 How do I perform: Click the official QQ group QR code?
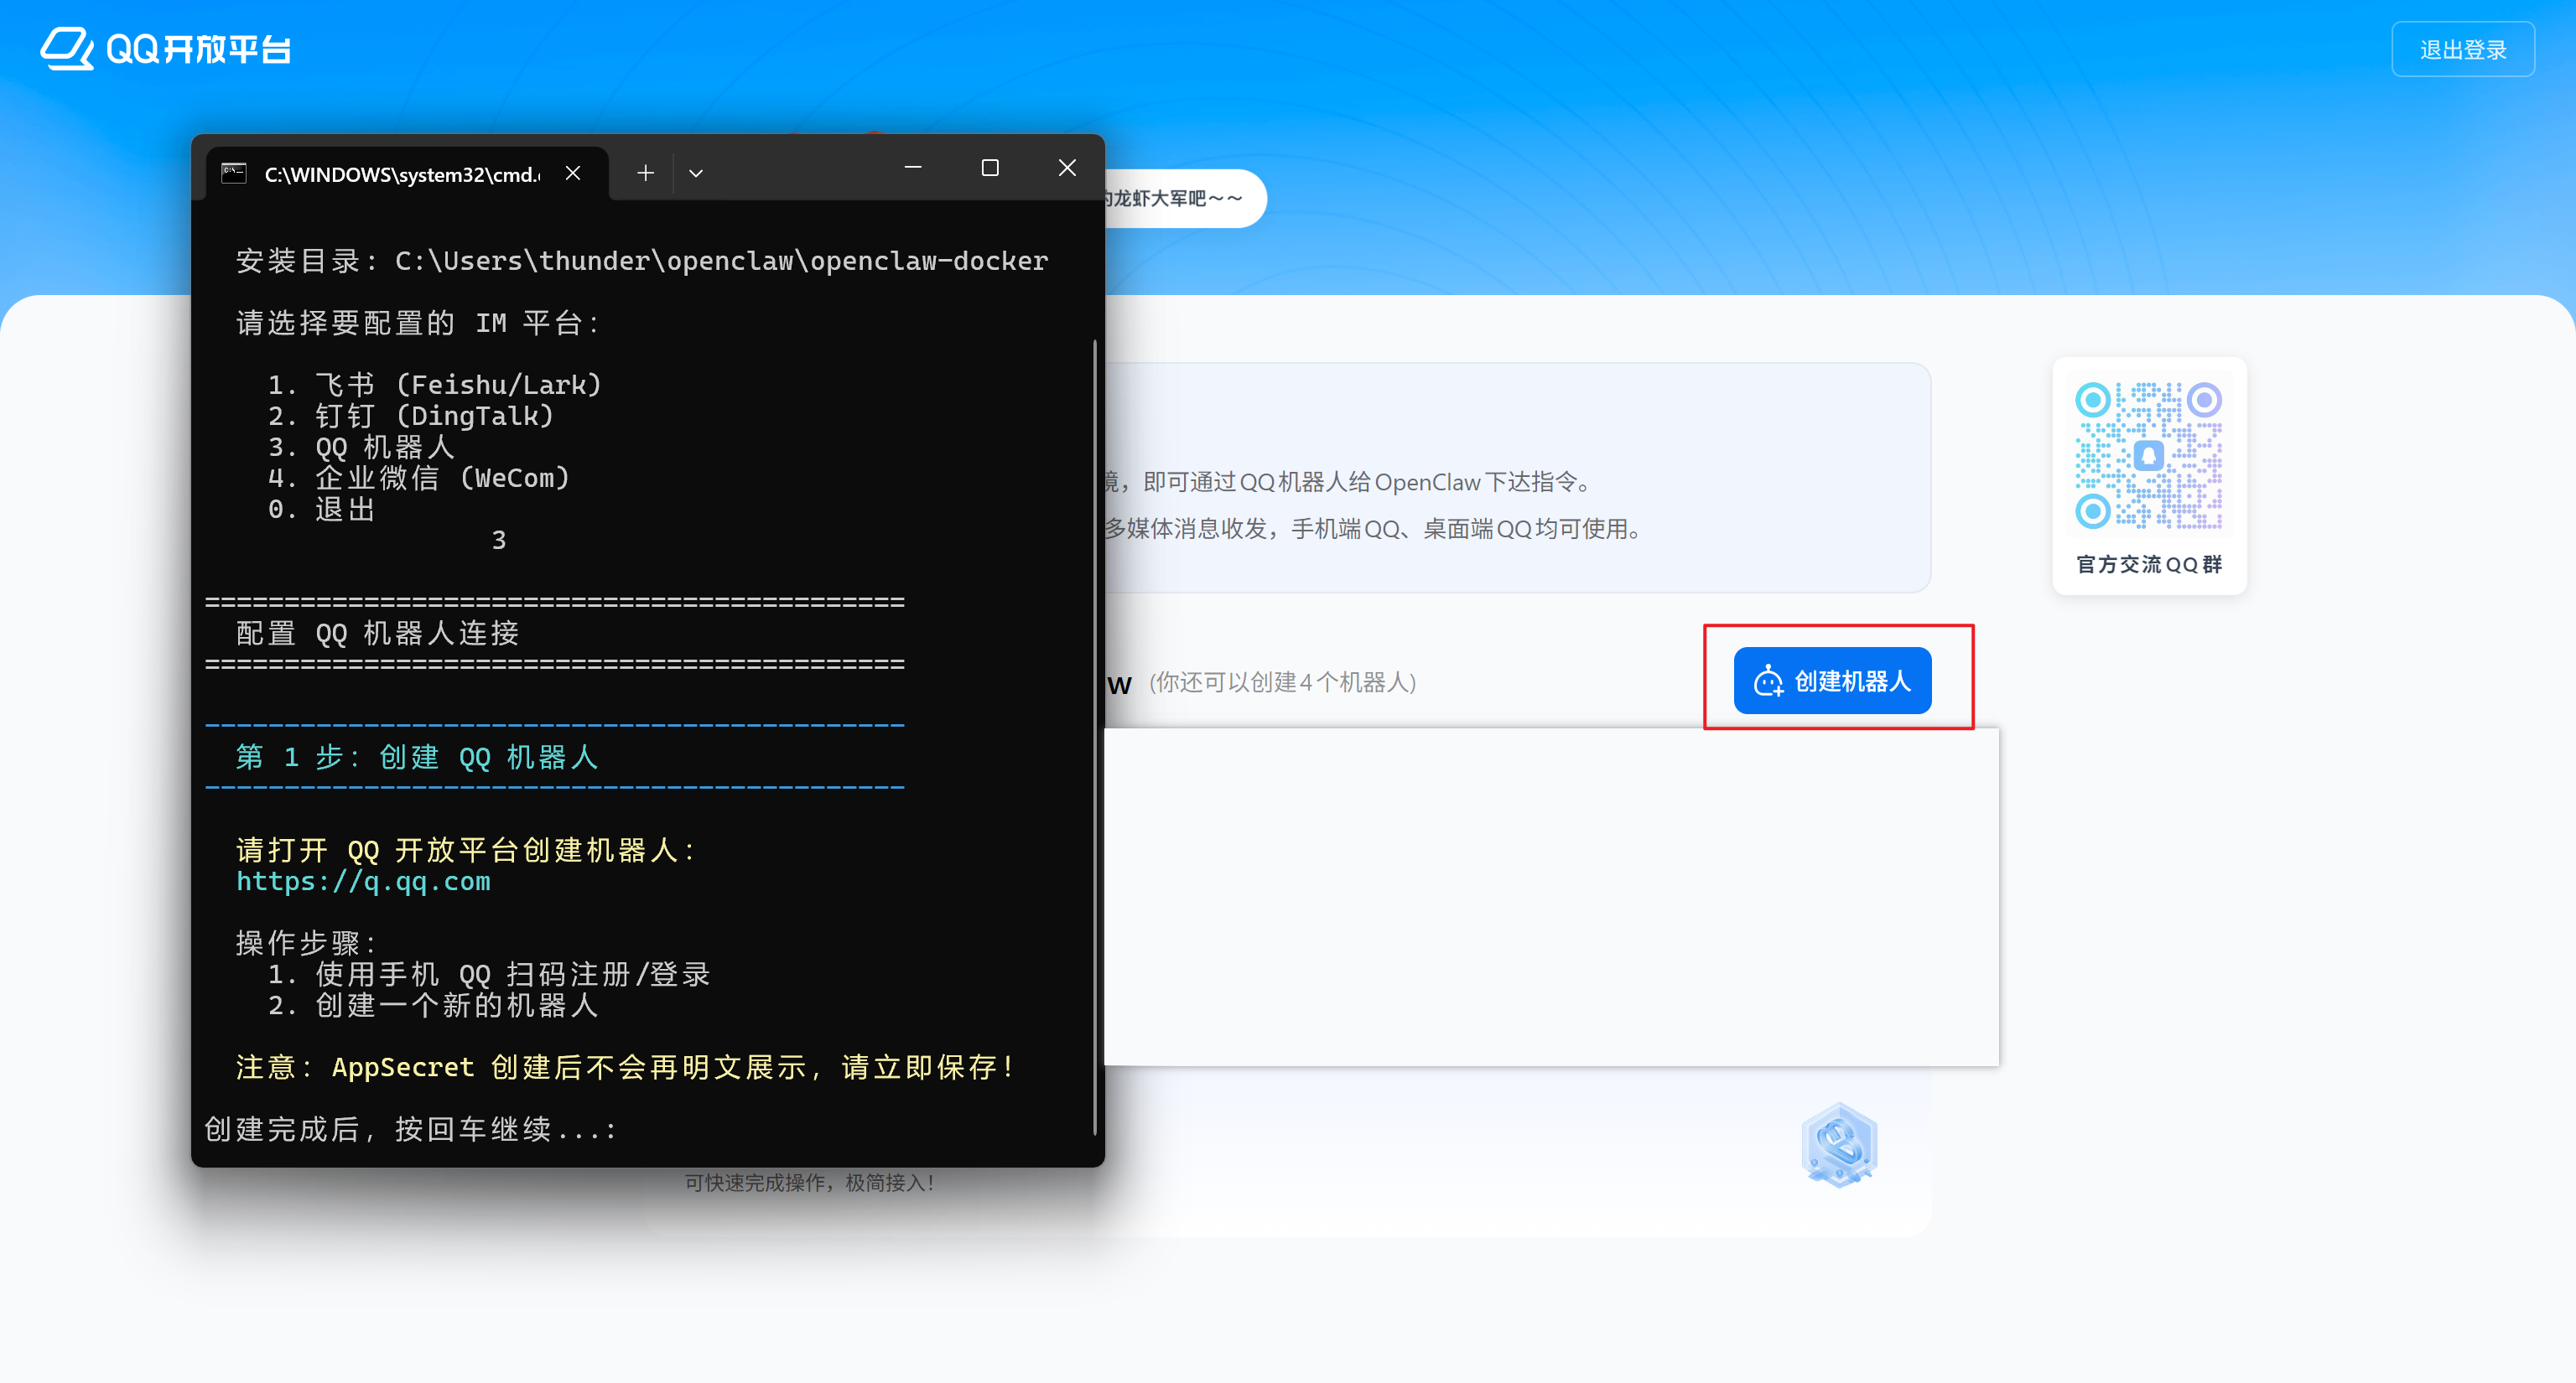pyautogui.click(x=2148, y=456)
